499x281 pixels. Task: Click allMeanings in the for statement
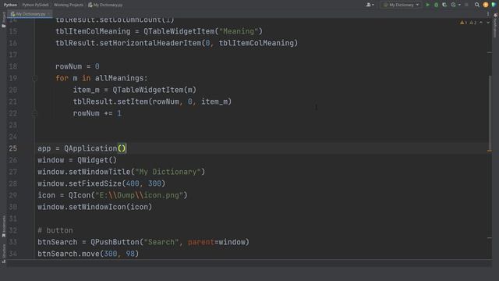[x=119, y=78]
